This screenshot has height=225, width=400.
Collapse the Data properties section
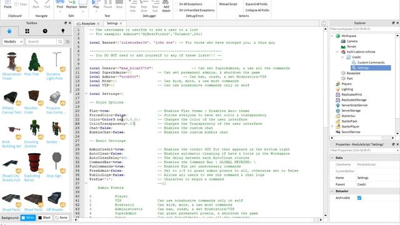tap(332, 158)
